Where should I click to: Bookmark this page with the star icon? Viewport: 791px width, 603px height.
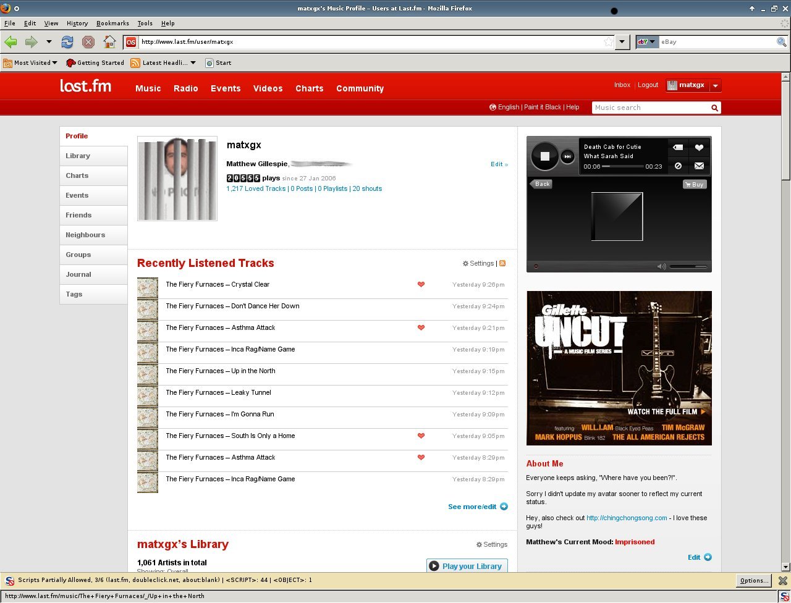coord(609,42)
